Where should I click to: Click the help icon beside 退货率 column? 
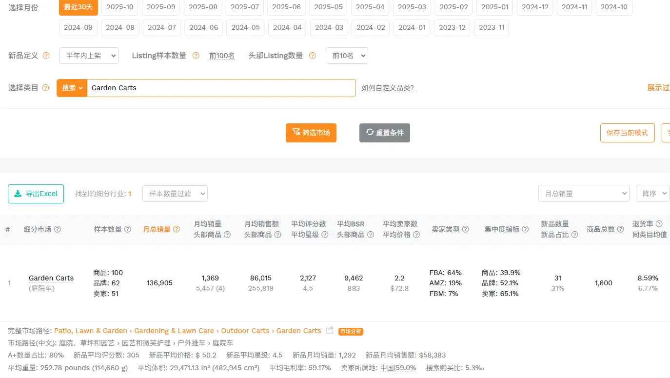coord(659,223)
